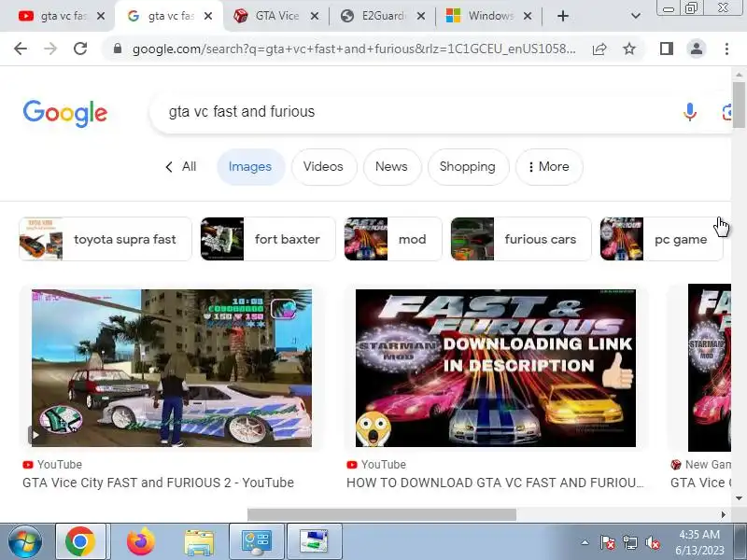Click the New Games result source

pos(701,465)
